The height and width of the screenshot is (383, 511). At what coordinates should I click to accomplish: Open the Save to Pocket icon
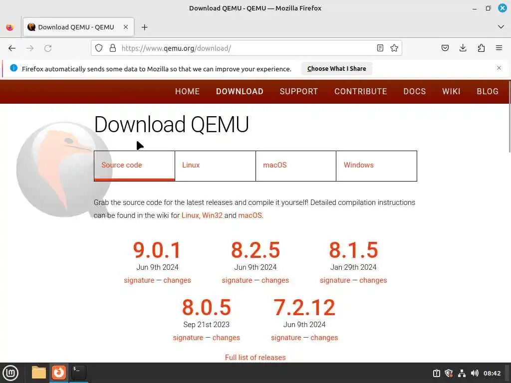coord(445,48)
